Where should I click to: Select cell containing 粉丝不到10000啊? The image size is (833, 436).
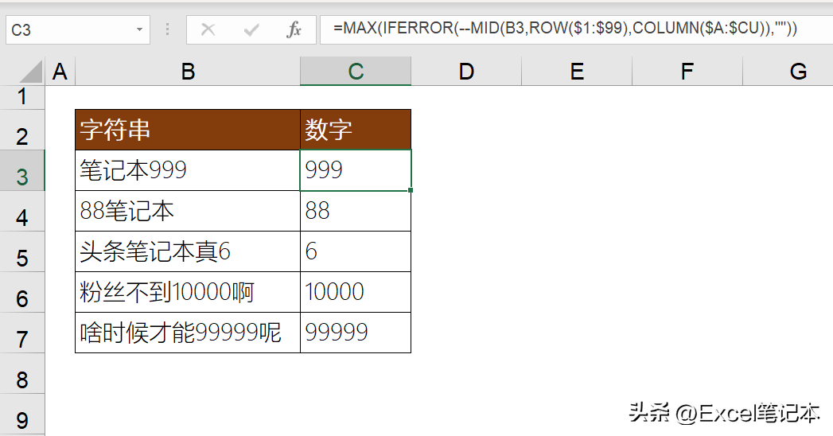click(x=188, y=292)
